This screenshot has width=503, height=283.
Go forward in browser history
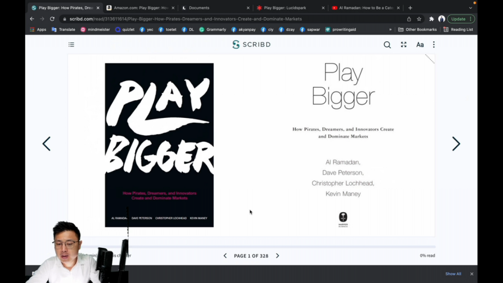[42, 19]
